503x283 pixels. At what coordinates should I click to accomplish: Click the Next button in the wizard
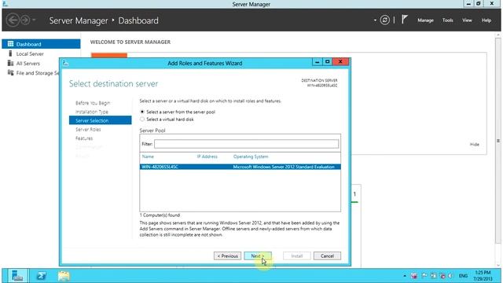258,255
